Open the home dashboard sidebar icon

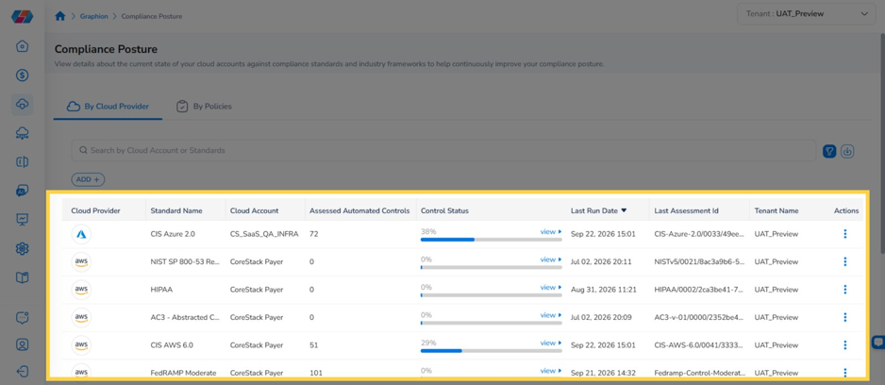point(22,46)
